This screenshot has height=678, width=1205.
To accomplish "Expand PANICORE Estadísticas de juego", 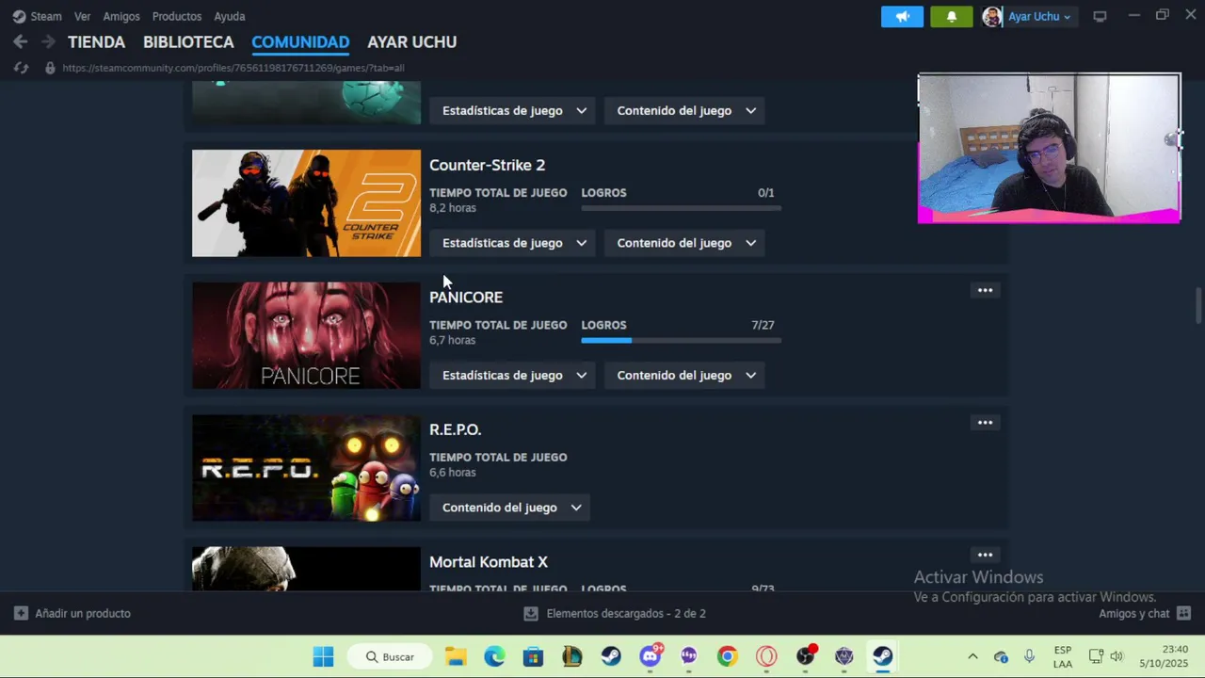I will click(514, 375).
